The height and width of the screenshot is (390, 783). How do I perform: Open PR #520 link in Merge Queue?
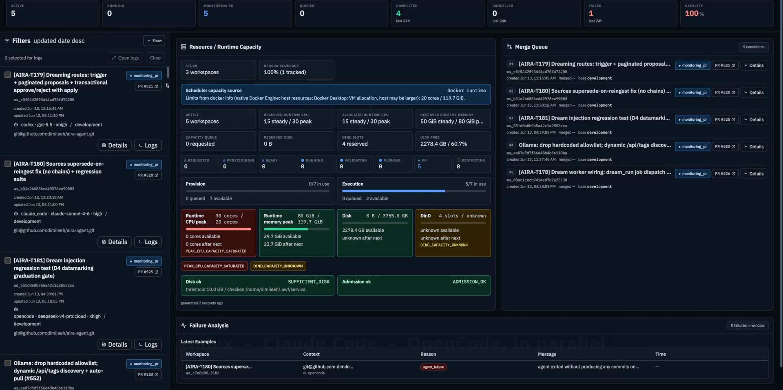(x=725, y=93)
